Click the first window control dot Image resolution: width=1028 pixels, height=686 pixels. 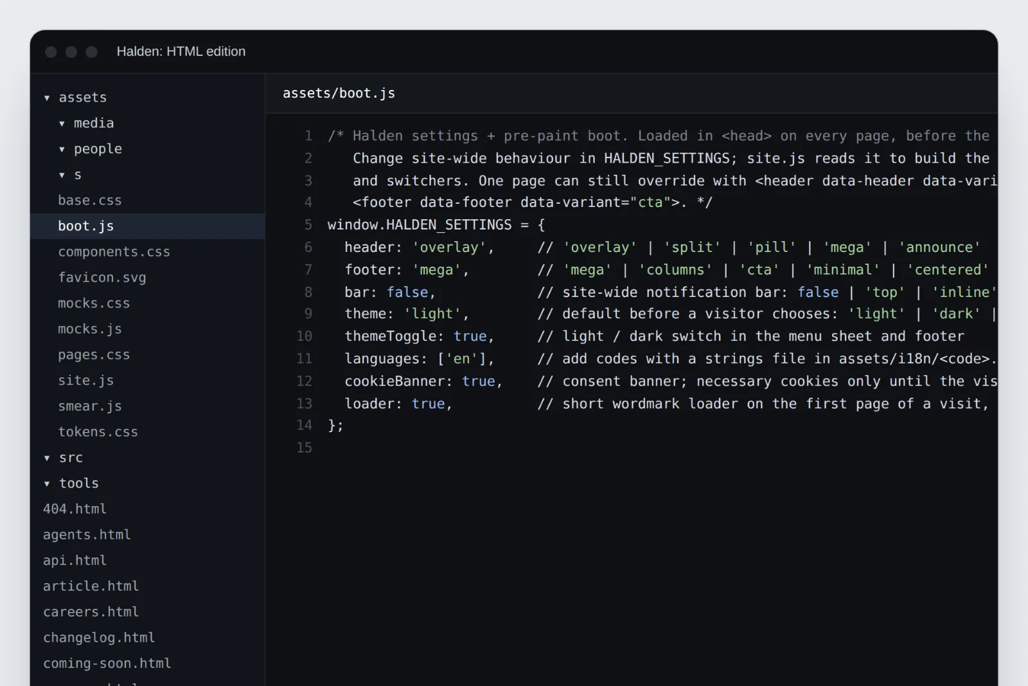(51, 52)
